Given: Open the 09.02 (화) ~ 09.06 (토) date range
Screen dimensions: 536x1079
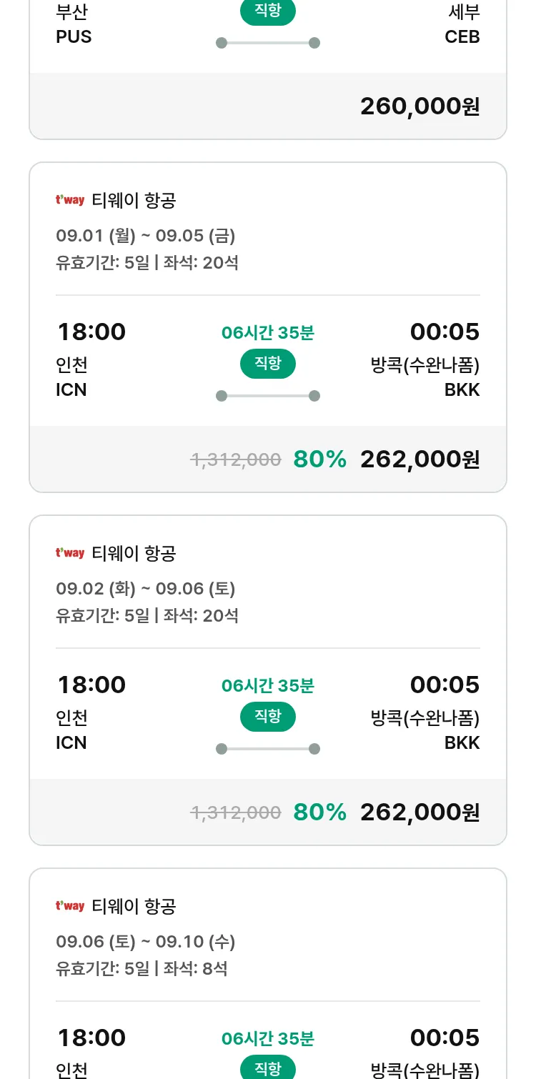Looking at the screenshot, I should pos(146,589).
